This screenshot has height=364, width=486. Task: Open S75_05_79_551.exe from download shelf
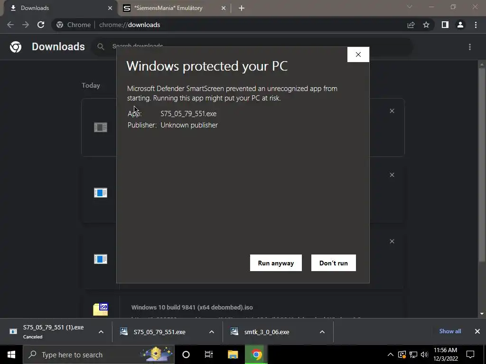(159, 332)
